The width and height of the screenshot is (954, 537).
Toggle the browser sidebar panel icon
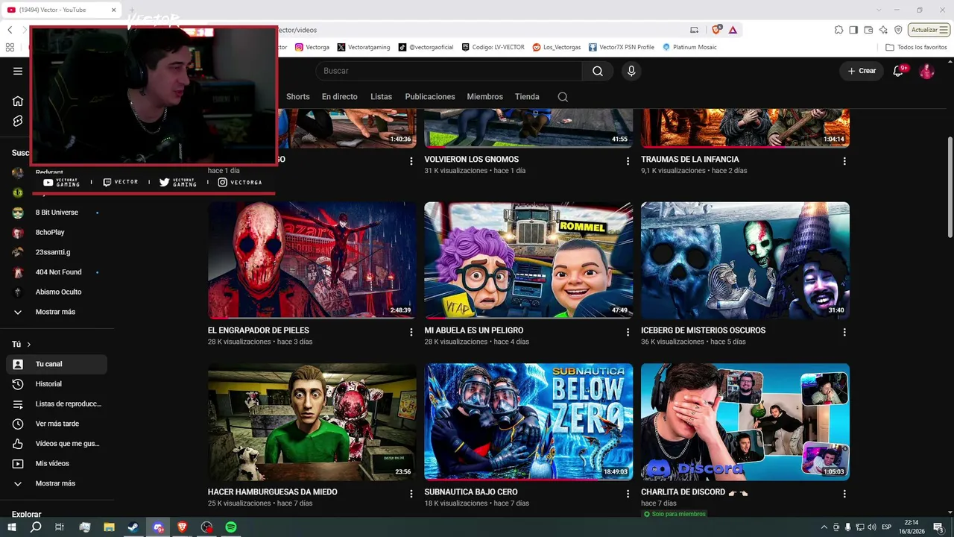pyautogui.click(x=853, y=30)
